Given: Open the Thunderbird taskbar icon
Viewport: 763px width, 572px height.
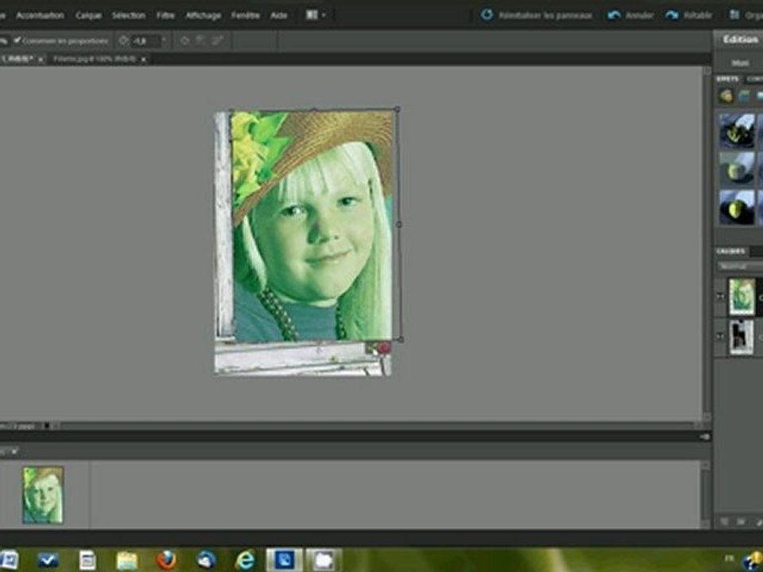Looking at the screenshot, I should tap(206, 560).
